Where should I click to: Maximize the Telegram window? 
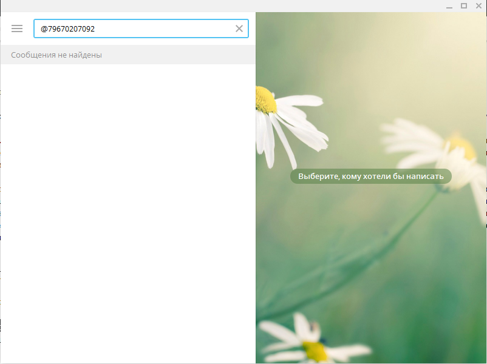(464, 5)
